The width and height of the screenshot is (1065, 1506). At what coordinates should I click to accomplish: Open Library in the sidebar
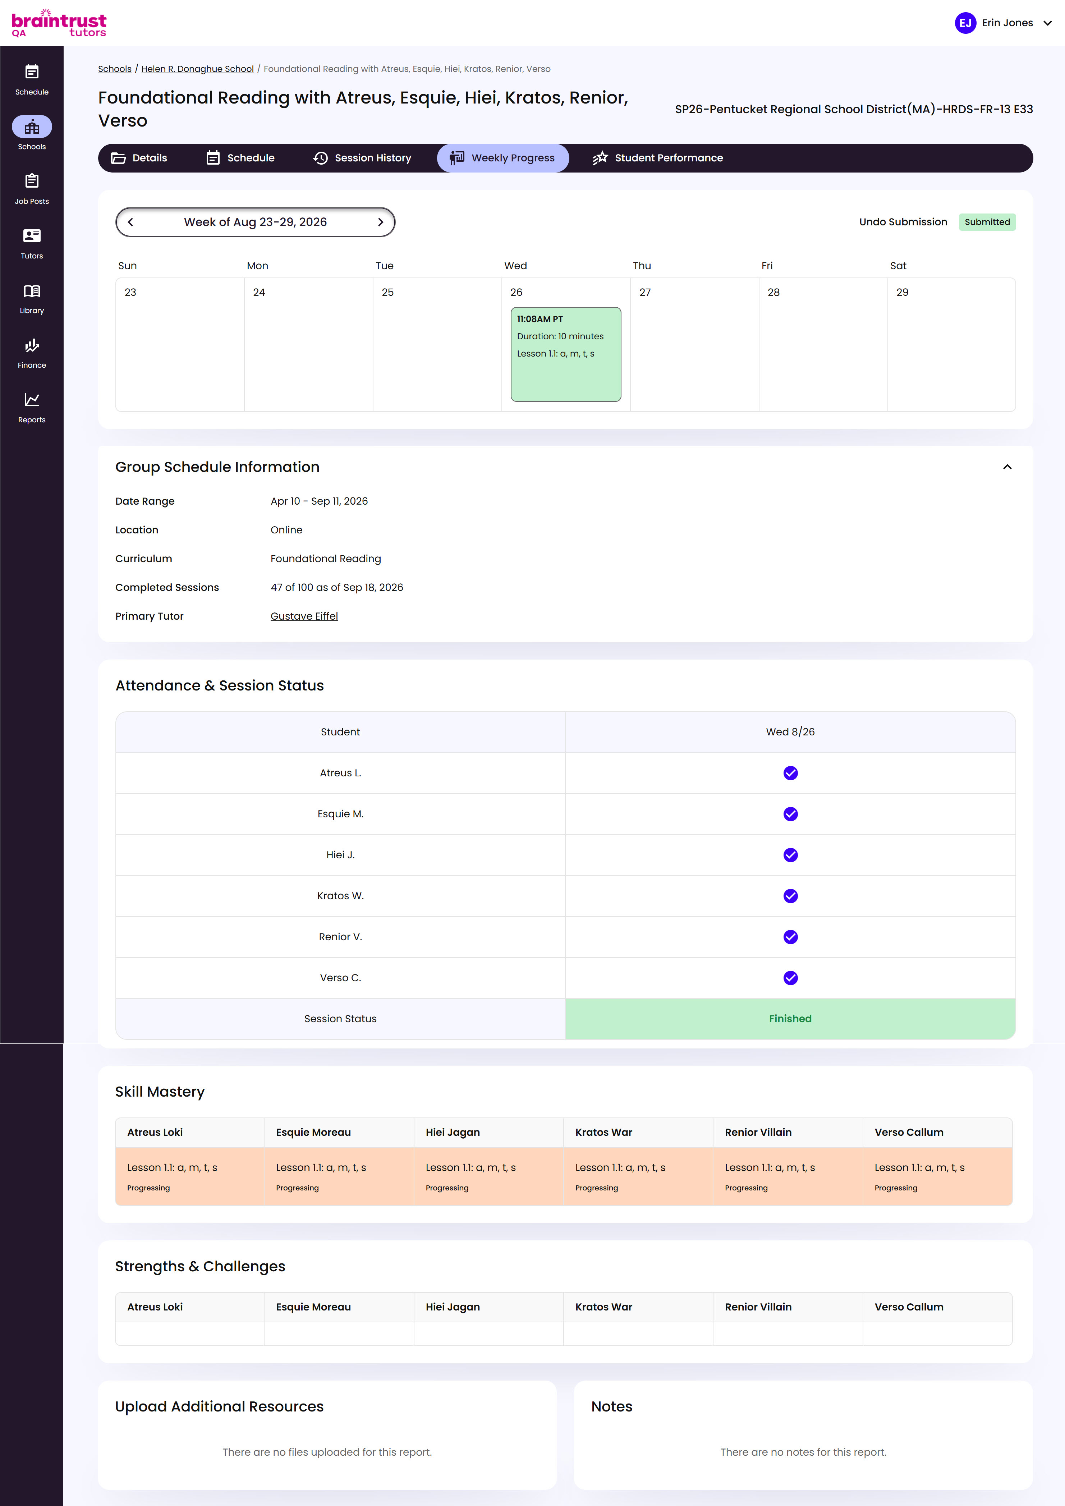click(x=32, y=298)
